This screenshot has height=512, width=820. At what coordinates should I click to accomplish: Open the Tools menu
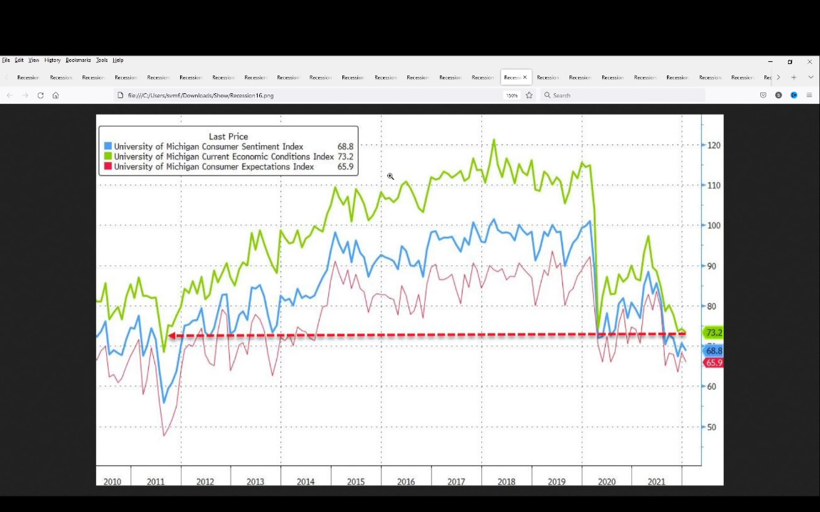pyautogui.click(x=102, y=60)
